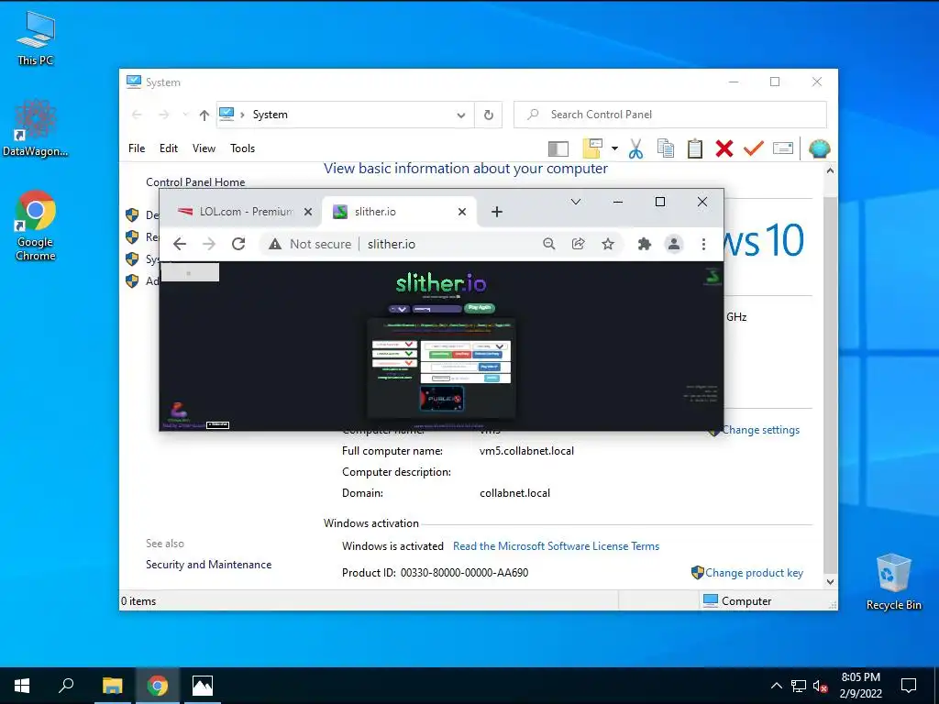This screenshot has width=939, height=704.
Task: Click the System window scrollbar down arrow
Action: click(830, 582)
